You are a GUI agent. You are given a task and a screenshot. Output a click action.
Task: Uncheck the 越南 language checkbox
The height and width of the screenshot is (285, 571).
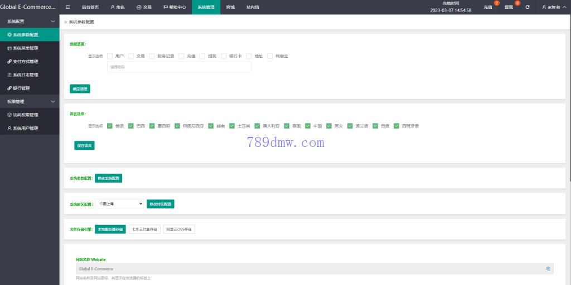[x=211, y=126]
